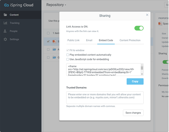Click the PowerPoint file icon in list
The width and height of the screenshot is (169, 132).
click(54, 42)
